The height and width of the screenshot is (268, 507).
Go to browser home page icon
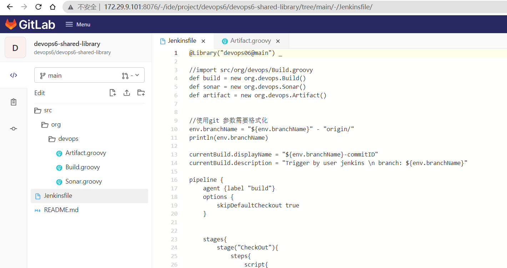pos(52,7)
